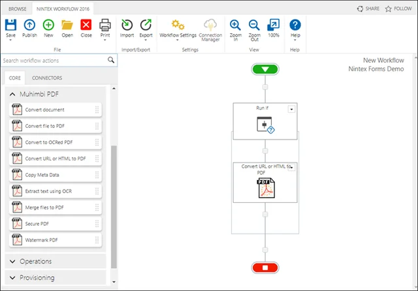Image resolution: width=418 pixels, height=291 pixels.
Task: Click the Share icon at top right
Action: pos(360,8)
